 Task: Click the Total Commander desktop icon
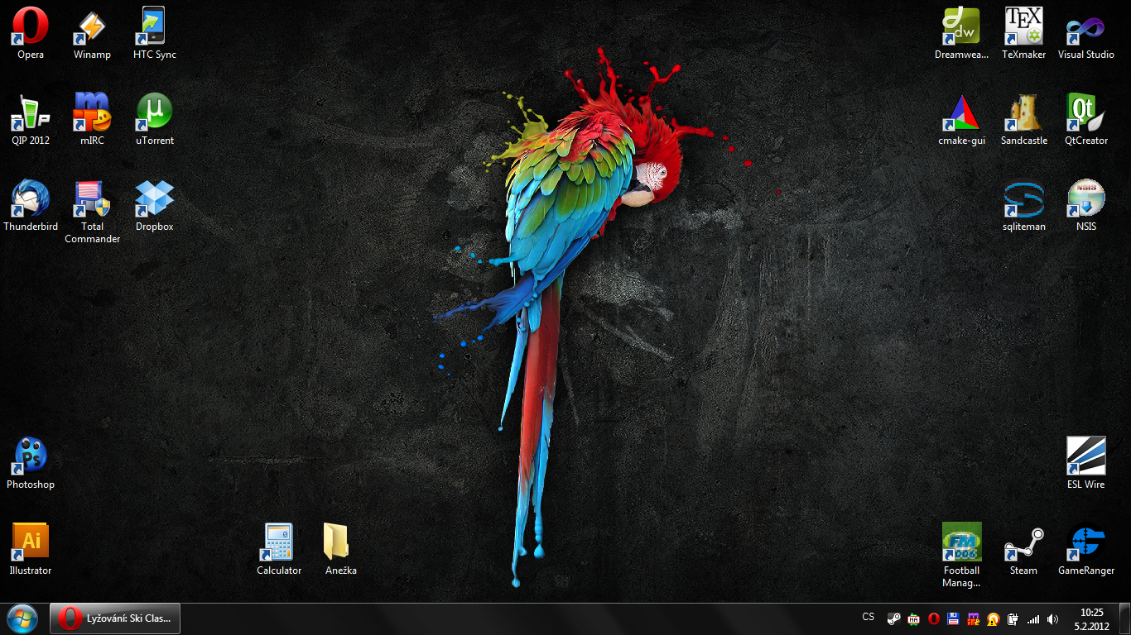92,200
